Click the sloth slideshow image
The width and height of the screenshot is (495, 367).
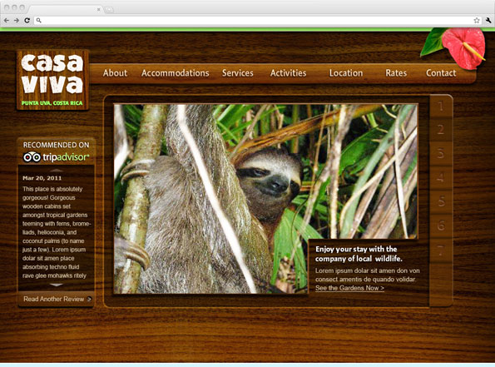pyautogui.click(x=266, y=199)
